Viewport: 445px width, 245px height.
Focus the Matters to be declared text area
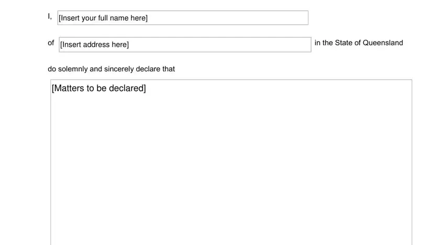point(231,162)
